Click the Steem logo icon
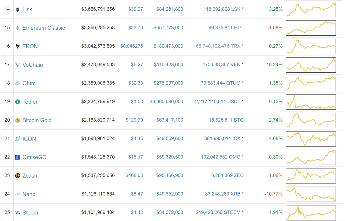Image resolution: width=345 pixels, height=221 pixels. (18, 213)
